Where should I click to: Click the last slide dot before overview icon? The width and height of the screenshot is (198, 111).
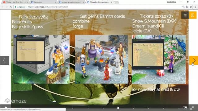coord(179,108)
